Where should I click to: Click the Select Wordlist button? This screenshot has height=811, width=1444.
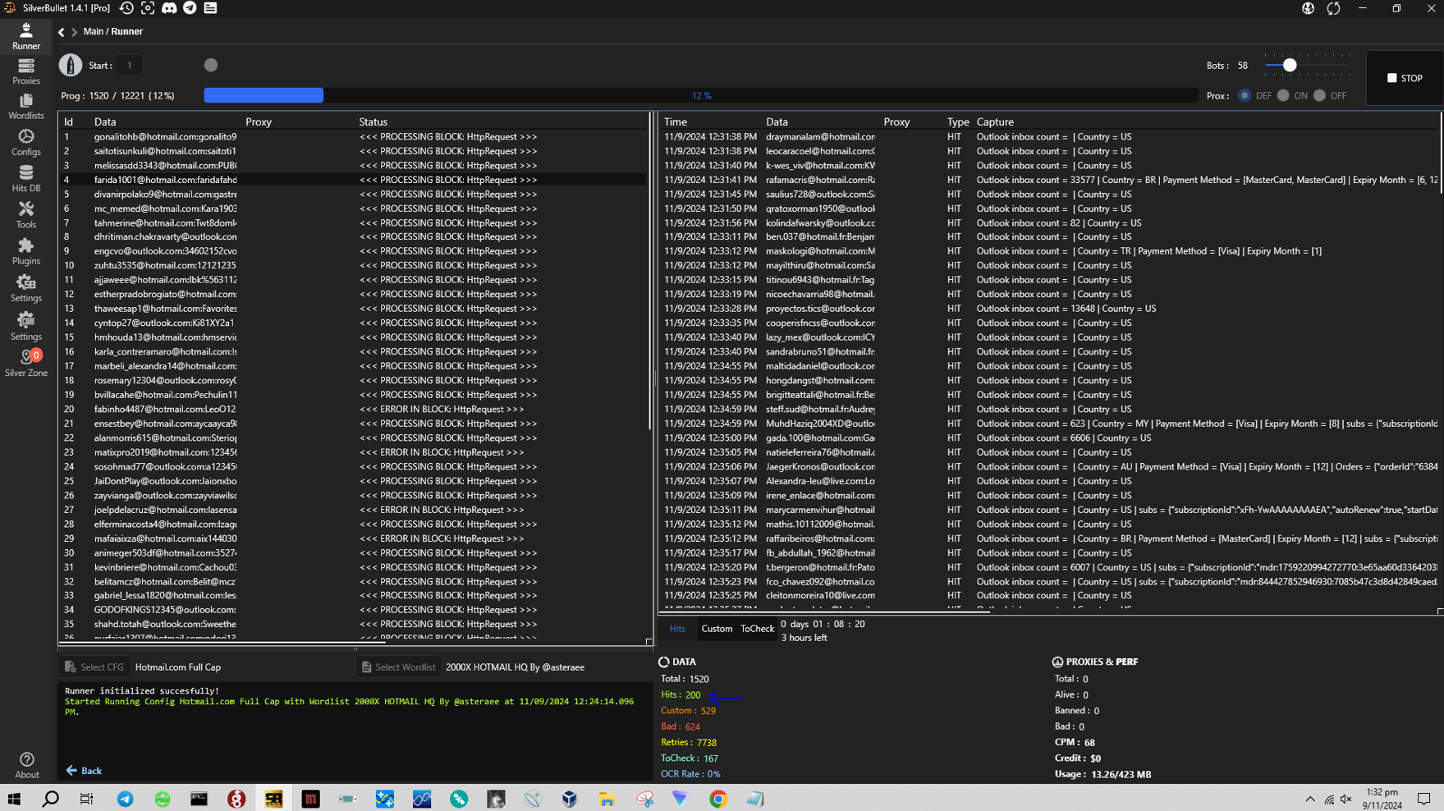point(399,667)
